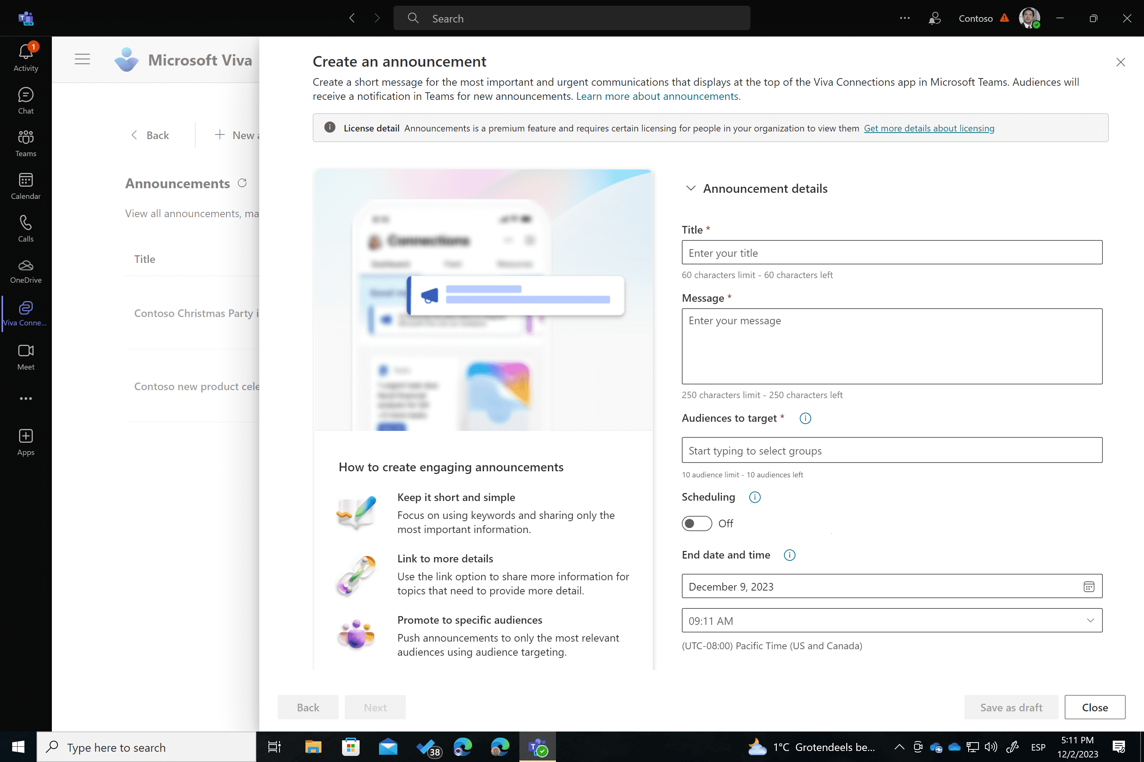Screen dimensions: 1144x762
Task: Open Learn more about announcements link
Action: [658, 96]
